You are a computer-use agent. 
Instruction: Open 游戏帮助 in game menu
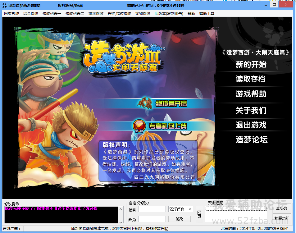tap(251, 94)
